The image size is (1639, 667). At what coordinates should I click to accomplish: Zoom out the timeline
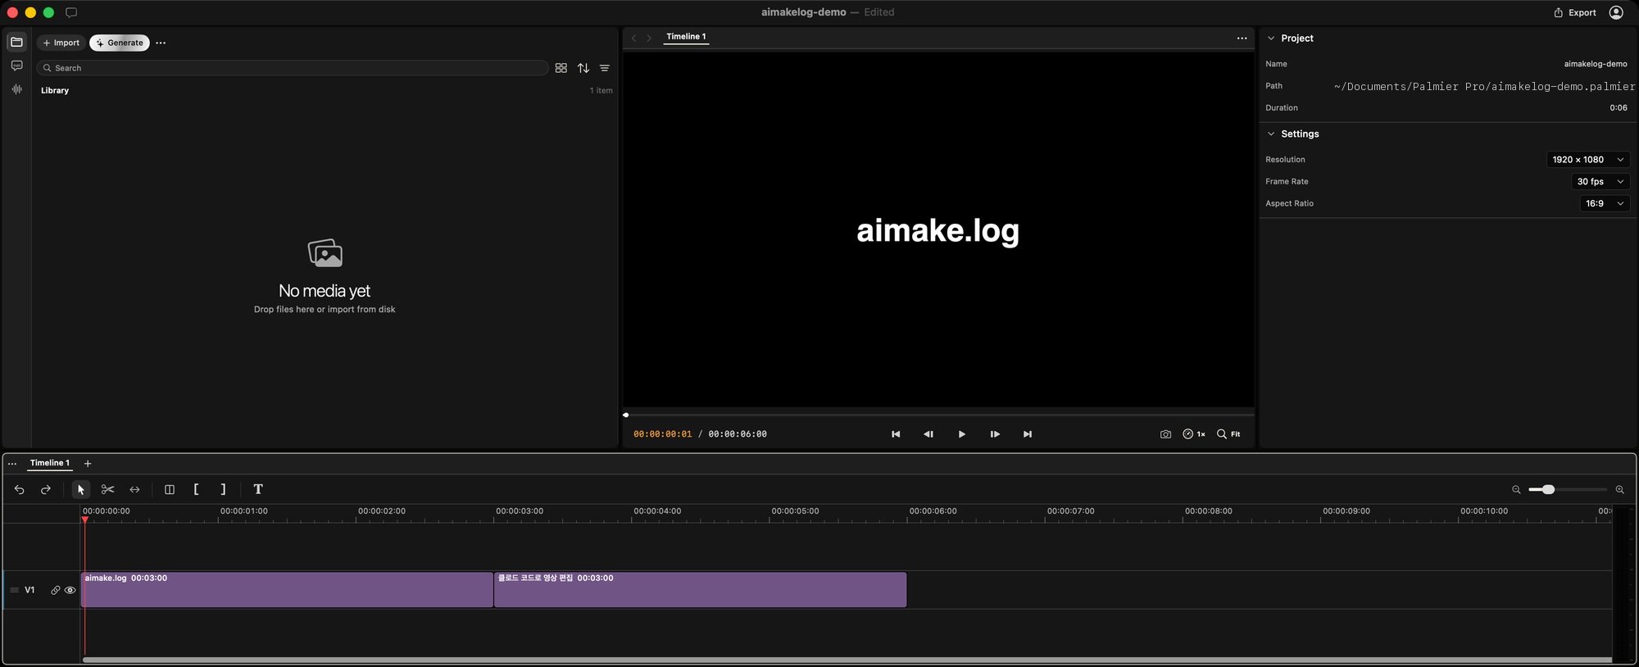[1516, 489]
